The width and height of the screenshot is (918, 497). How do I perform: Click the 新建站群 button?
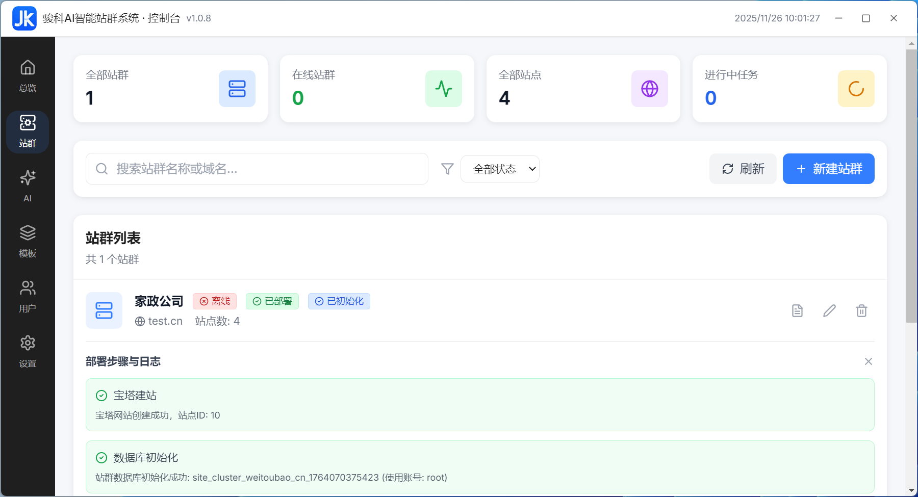[x=828, y=169]
